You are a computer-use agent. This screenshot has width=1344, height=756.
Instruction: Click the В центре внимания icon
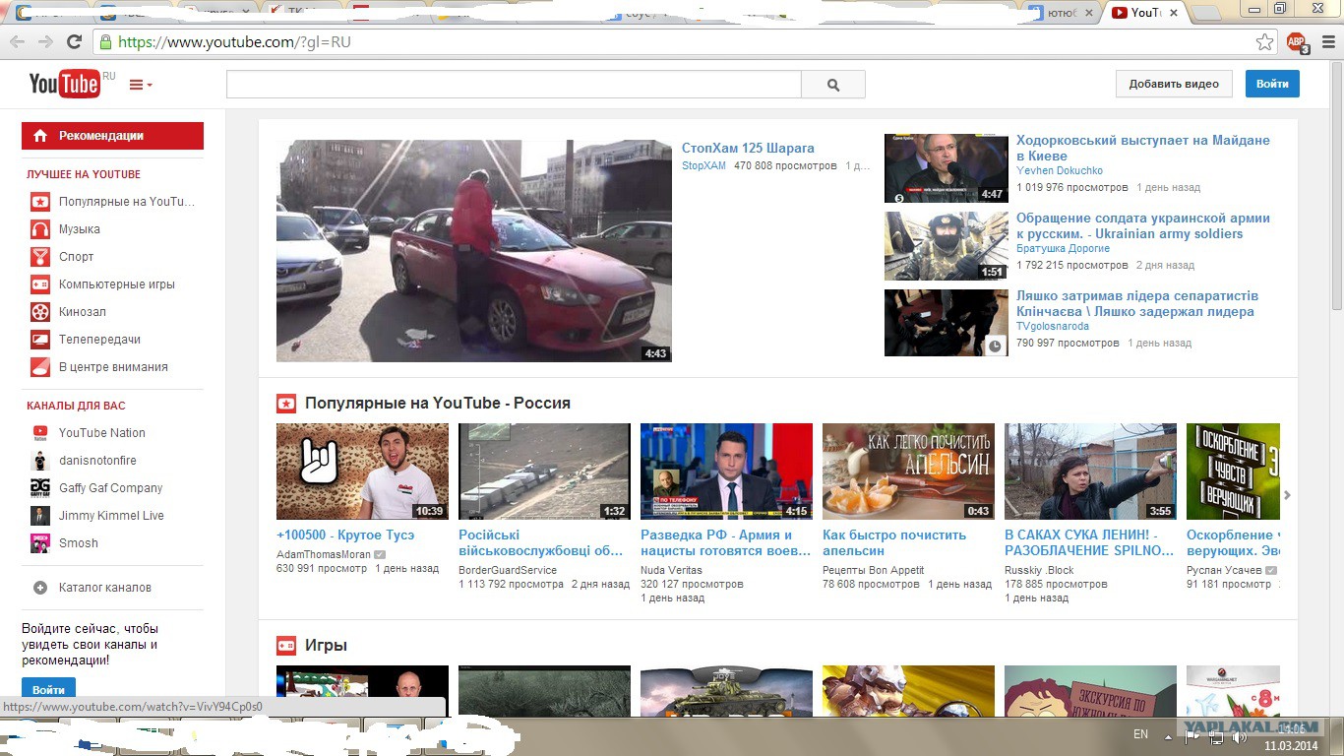[39, 367]
